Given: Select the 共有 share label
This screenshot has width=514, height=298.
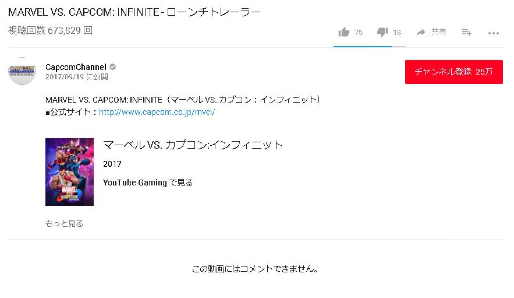Looking at the screenshot, I should coord(438,32).
